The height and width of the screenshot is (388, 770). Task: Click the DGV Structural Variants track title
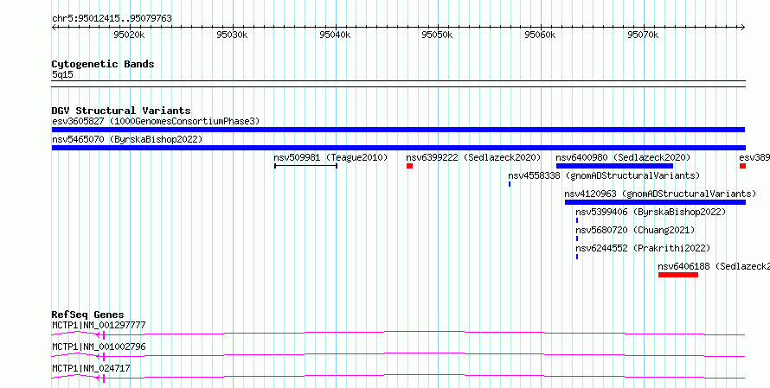coord(121,111)
